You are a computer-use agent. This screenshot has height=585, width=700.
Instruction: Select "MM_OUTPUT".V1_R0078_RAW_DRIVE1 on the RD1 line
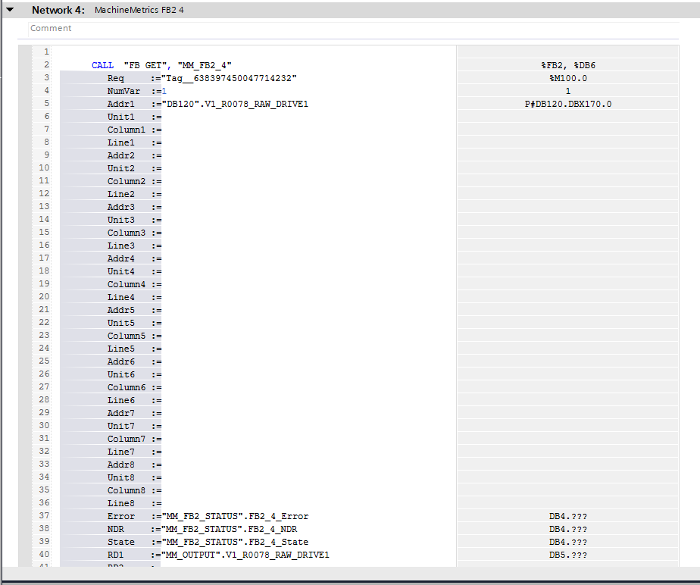point(245,555)
